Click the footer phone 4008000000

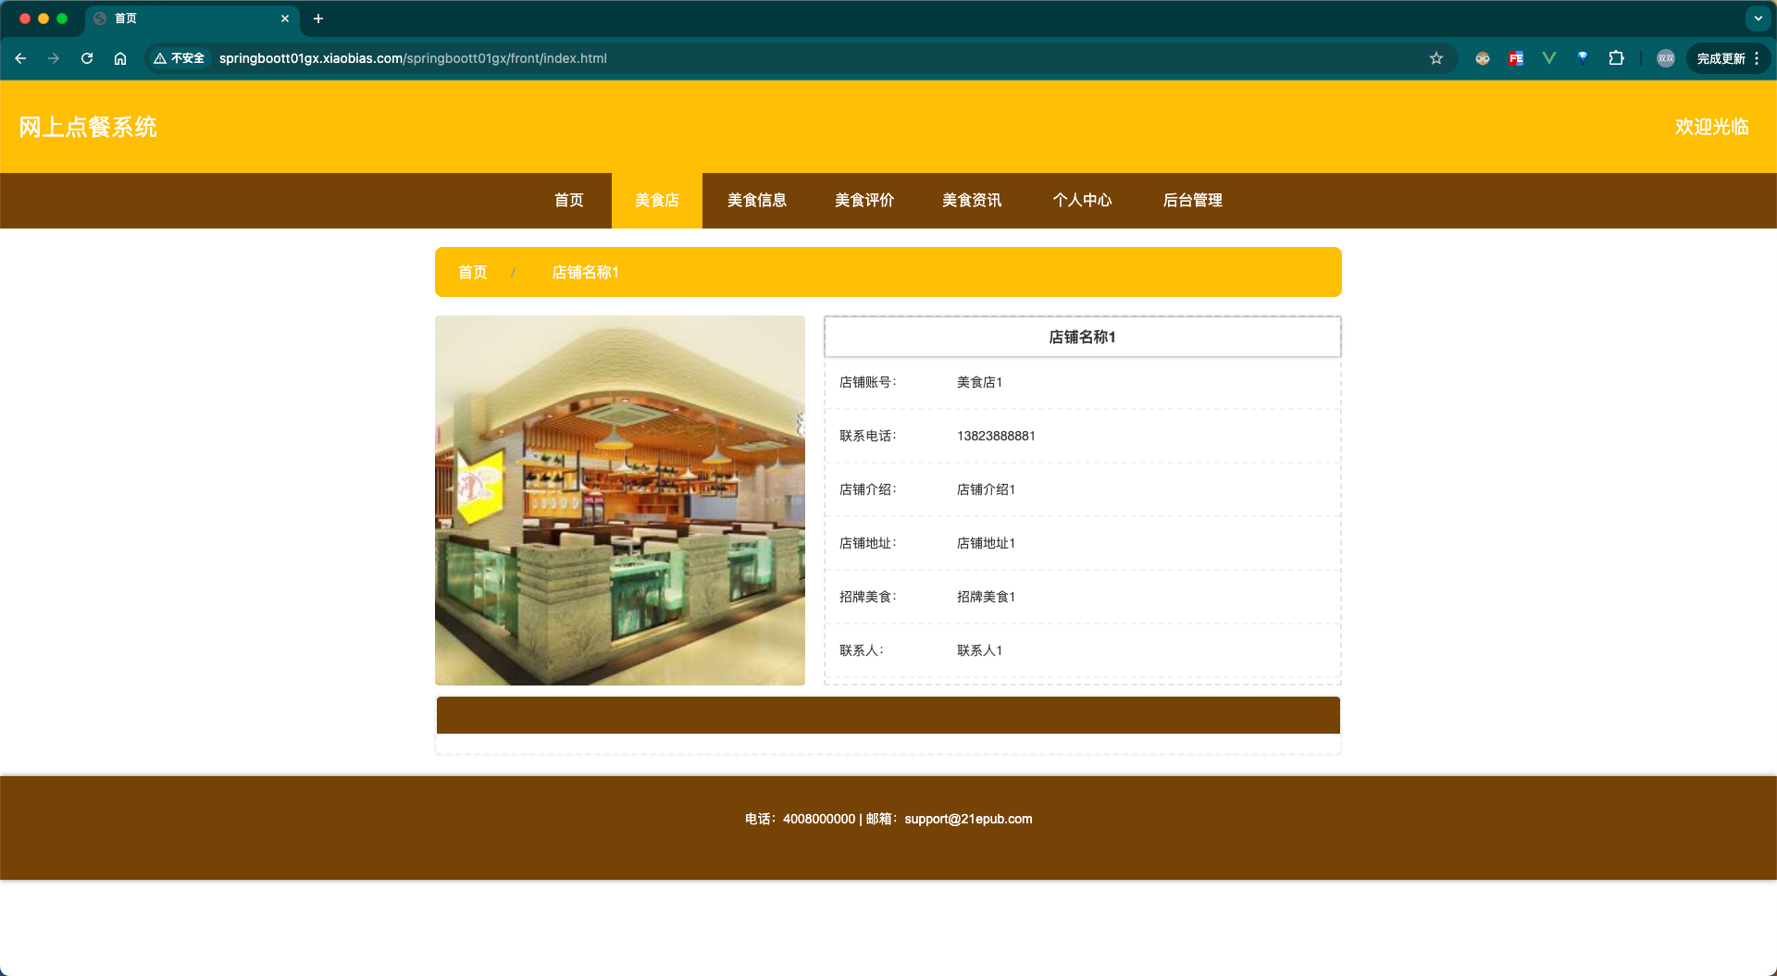819,819
